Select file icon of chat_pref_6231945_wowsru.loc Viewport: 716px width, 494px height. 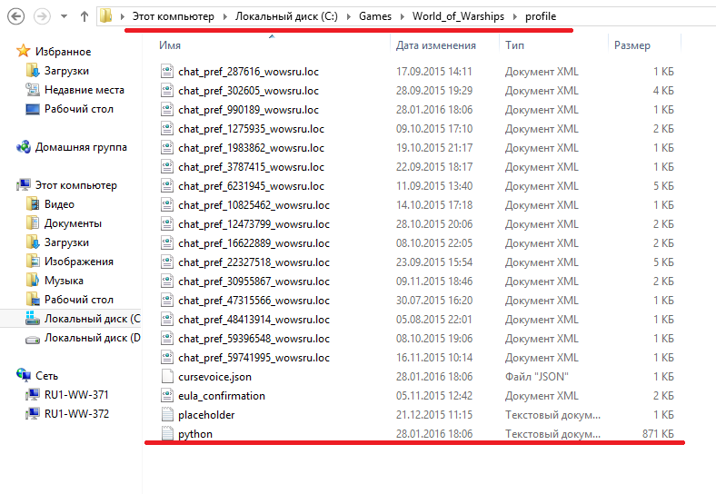click(167, 186)
